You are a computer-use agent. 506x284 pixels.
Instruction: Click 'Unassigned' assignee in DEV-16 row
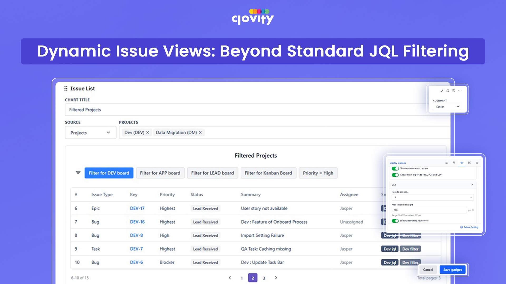coord(351,222)
